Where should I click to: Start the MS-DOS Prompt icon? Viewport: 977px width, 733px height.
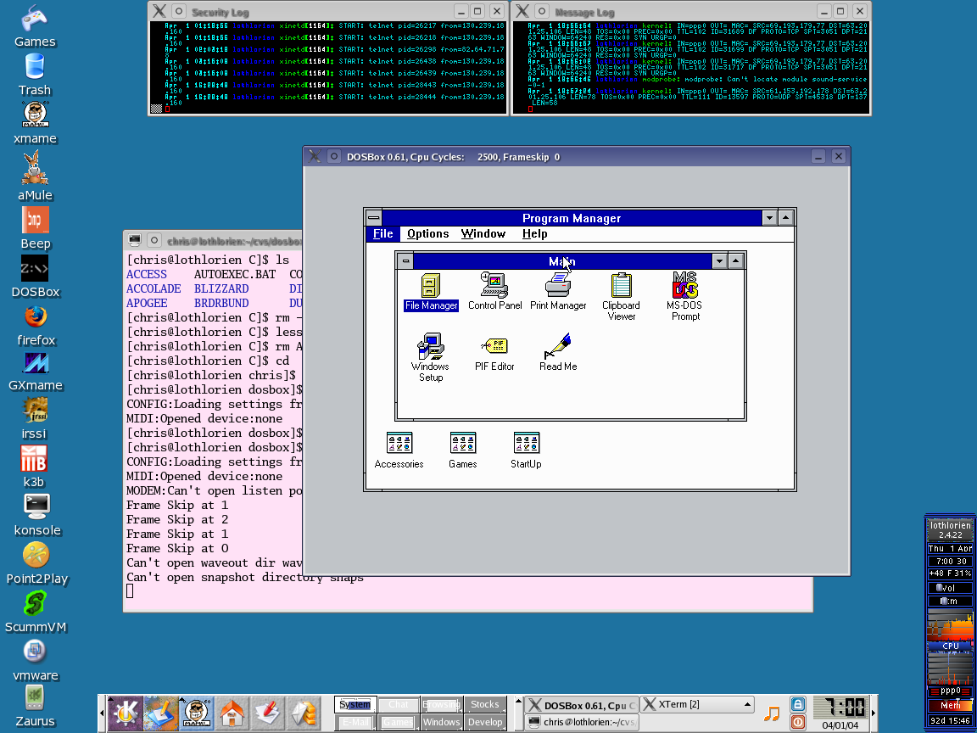pyautogui.click(x=684, y=297)
